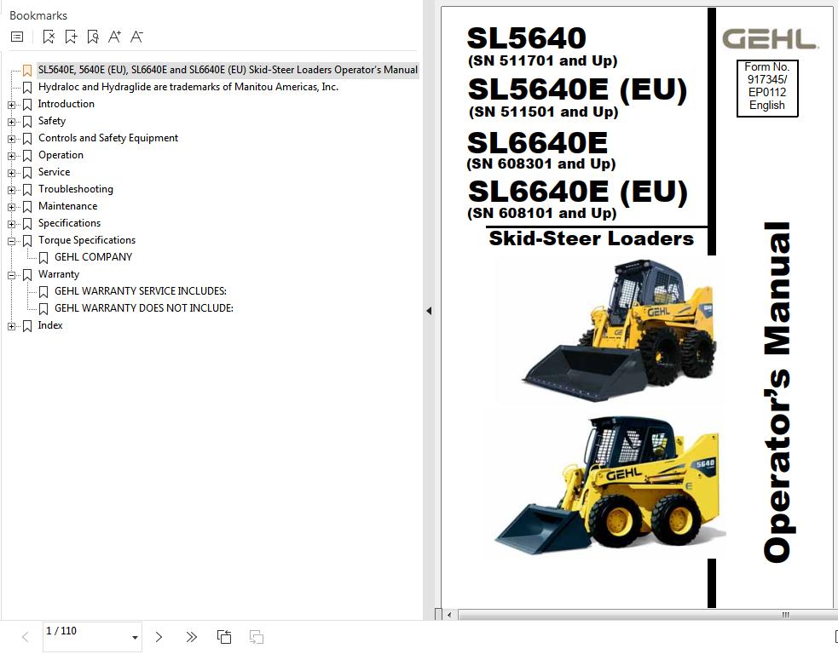Open the bookmarks options menu icon

[17, 37]
